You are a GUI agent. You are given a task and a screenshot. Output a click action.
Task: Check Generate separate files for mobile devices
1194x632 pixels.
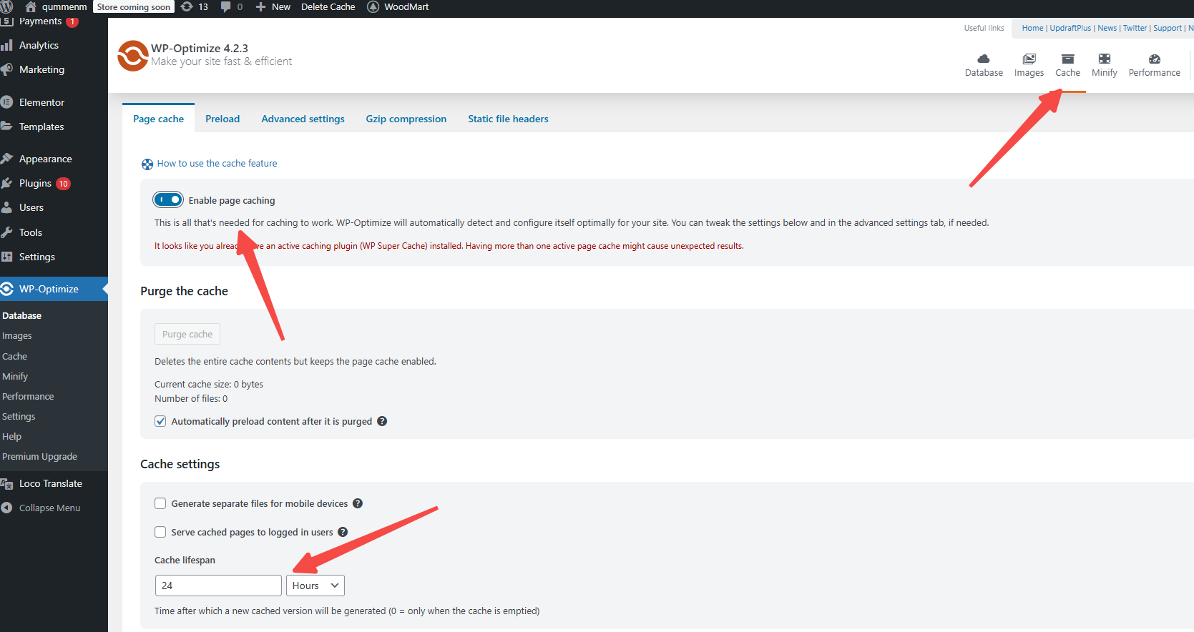tap(160, 503)
